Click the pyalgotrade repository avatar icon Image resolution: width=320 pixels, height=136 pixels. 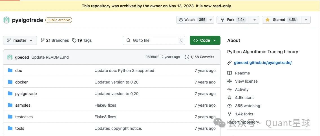click(6, 20)
